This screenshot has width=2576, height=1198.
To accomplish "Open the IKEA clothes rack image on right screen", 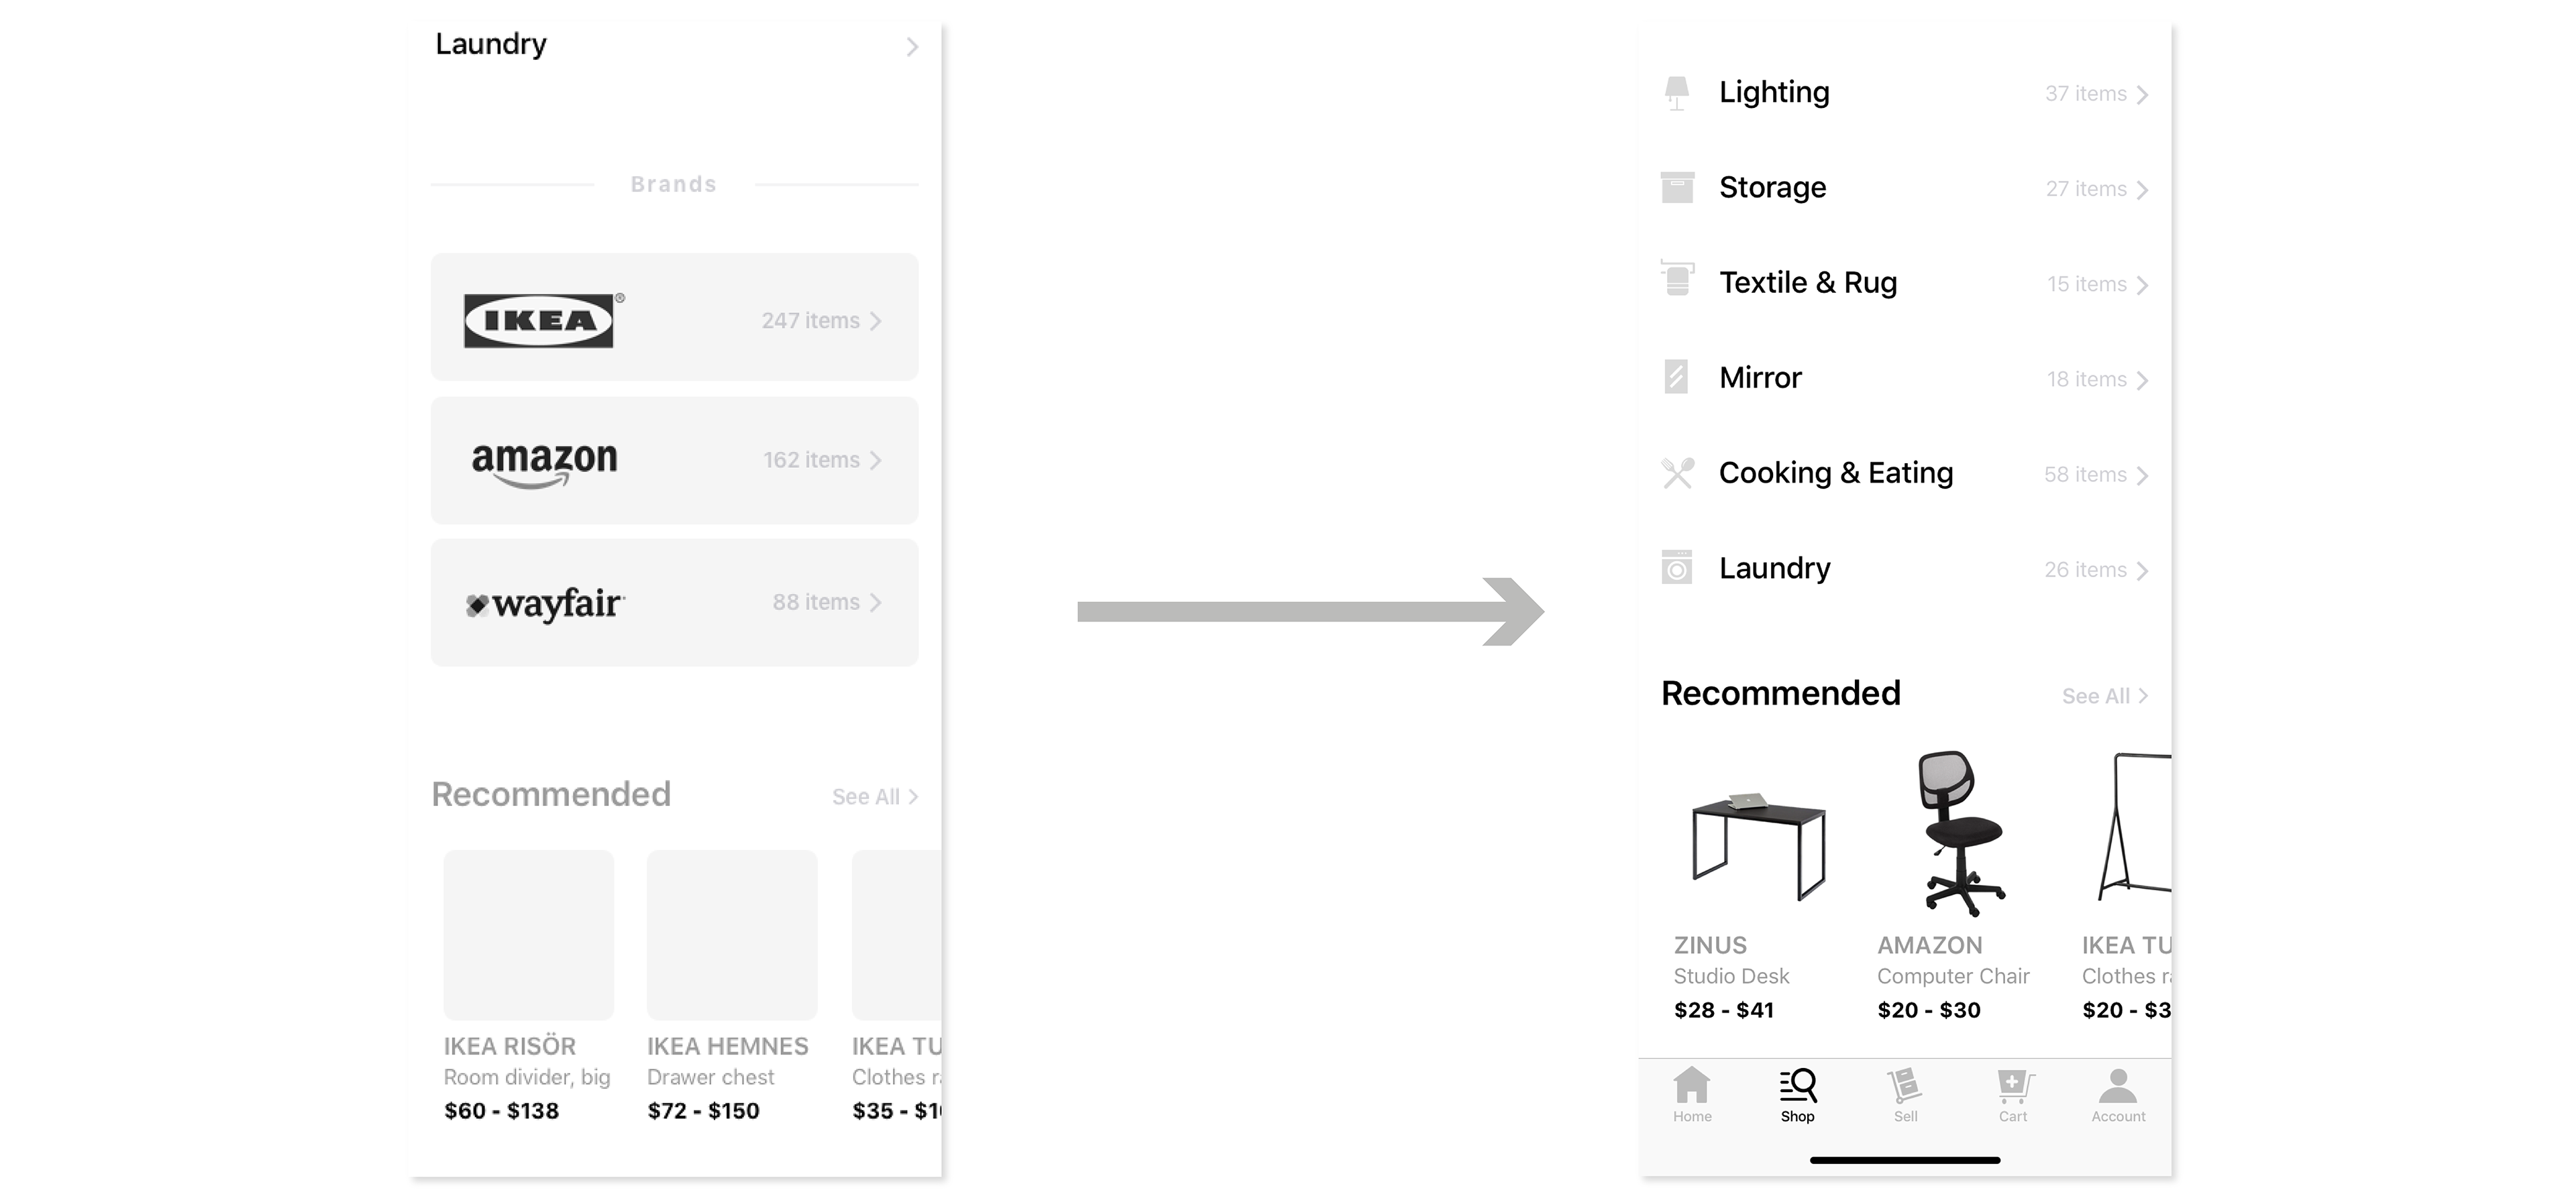I will [x=2134, y=827].
